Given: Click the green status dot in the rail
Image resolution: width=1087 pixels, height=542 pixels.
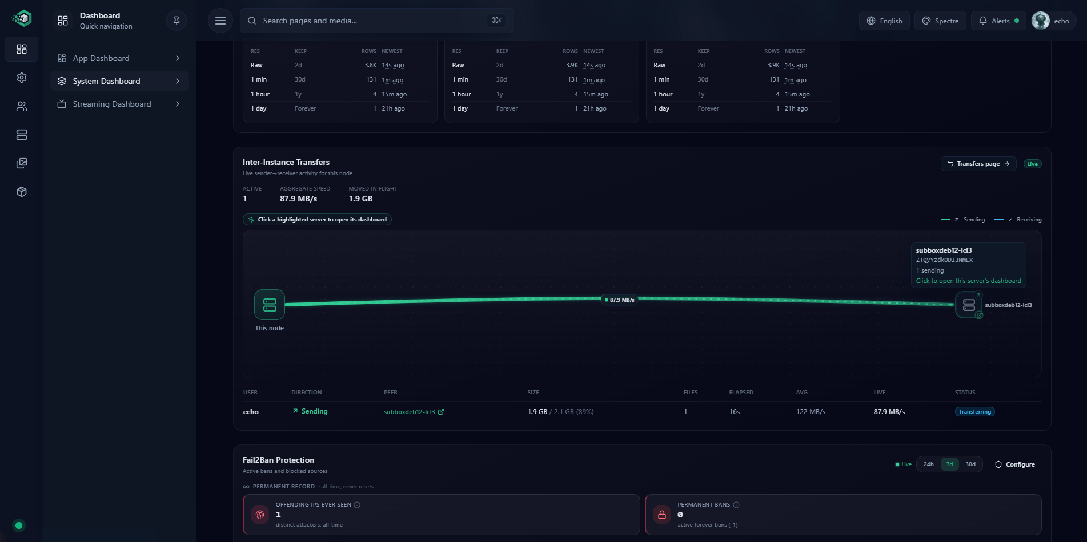Looking at the screenshot, I should click(19, 525).
